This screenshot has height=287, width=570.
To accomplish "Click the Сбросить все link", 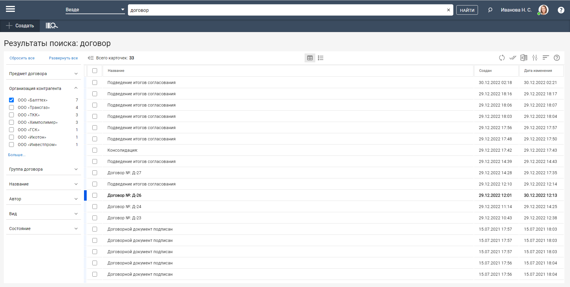I will tap(22, 58).
